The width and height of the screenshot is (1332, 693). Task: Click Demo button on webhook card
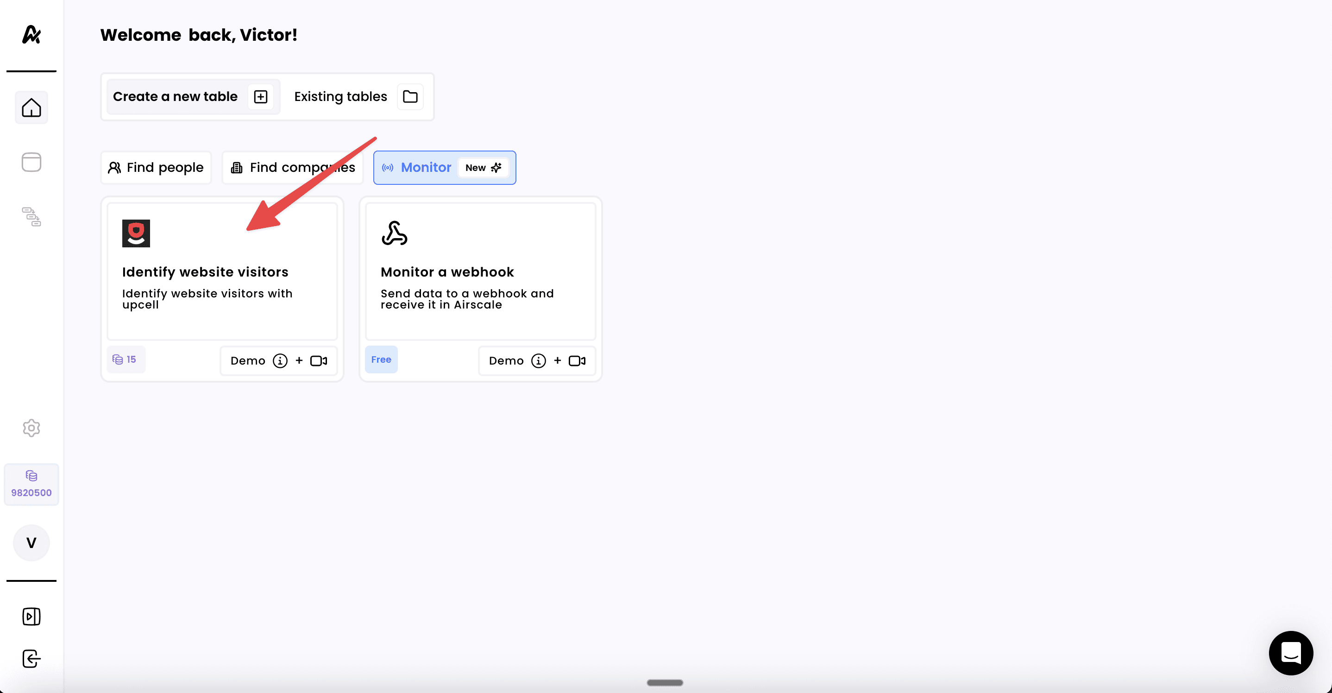pos(537,361)
